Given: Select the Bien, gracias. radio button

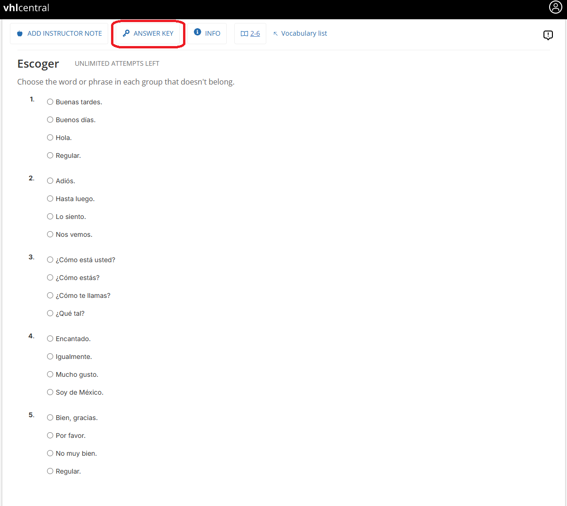Looking at the screenshot, I should (x=50, y=418).
